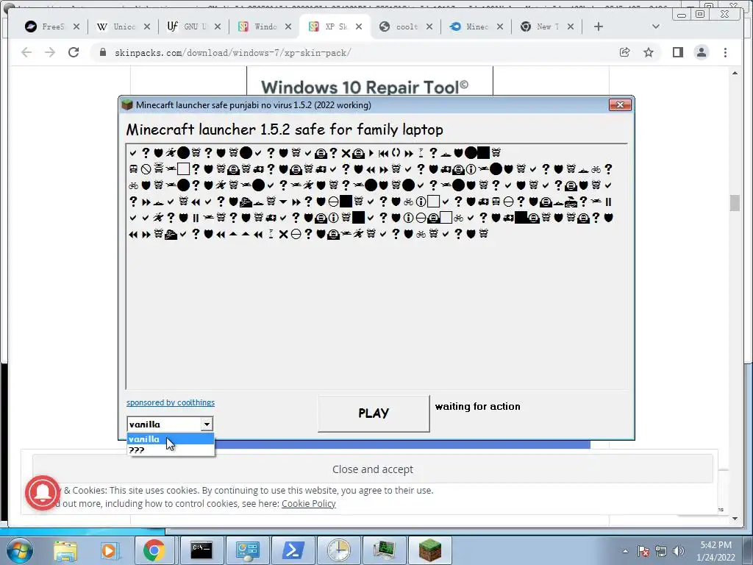Go back in browser history
753x565 pixels.
click(x=26, y=52)
